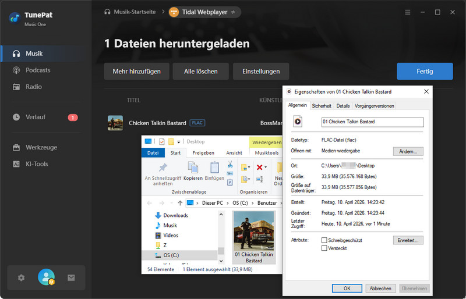Select 01 Chicken Talkin Bastard file thumbnail
This screenshot has height=299, width=466.
[254, 237]
